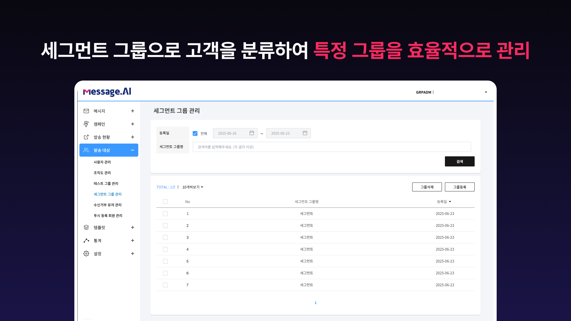Expand the GRPADM account dropdown arrow
571x321 pixels.
pos(486,92)
